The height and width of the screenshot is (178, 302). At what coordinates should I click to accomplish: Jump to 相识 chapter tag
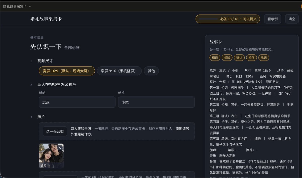point(215,57)
